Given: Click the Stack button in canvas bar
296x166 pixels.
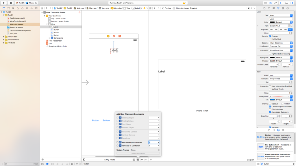Looking at the screenshot, I should 134,160.
